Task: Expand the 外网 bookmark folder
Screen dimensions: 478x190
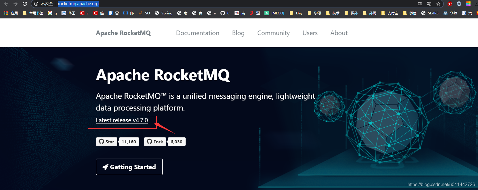Action: point(369,13)
